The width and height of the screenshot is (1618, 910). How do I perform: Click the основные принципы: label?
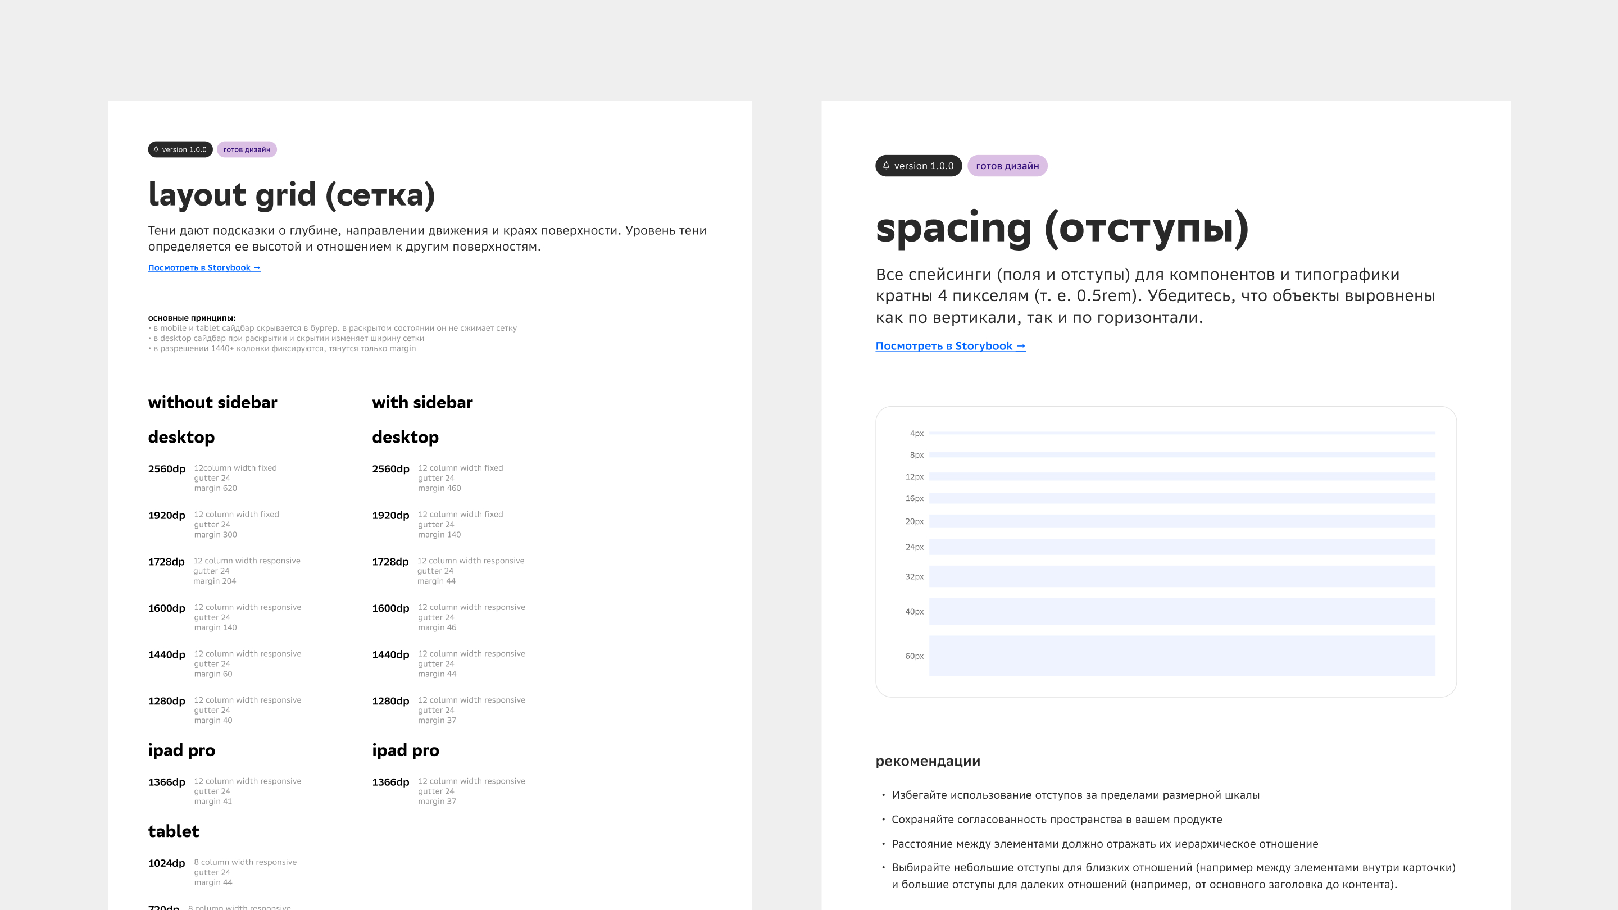pos(192,318)
